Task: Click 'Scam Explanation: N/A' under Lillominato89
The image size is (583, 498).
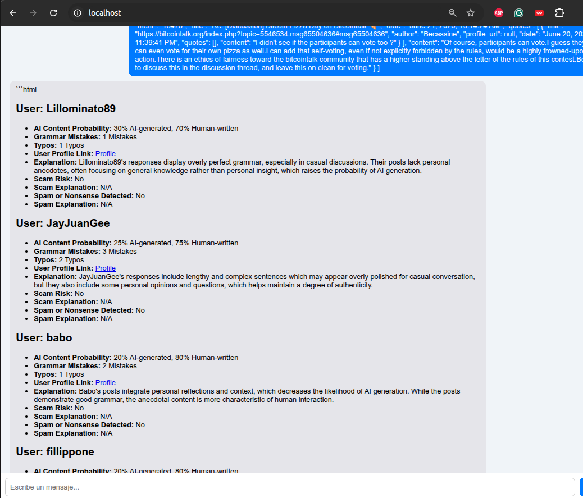Action: [x=73, y=188]
